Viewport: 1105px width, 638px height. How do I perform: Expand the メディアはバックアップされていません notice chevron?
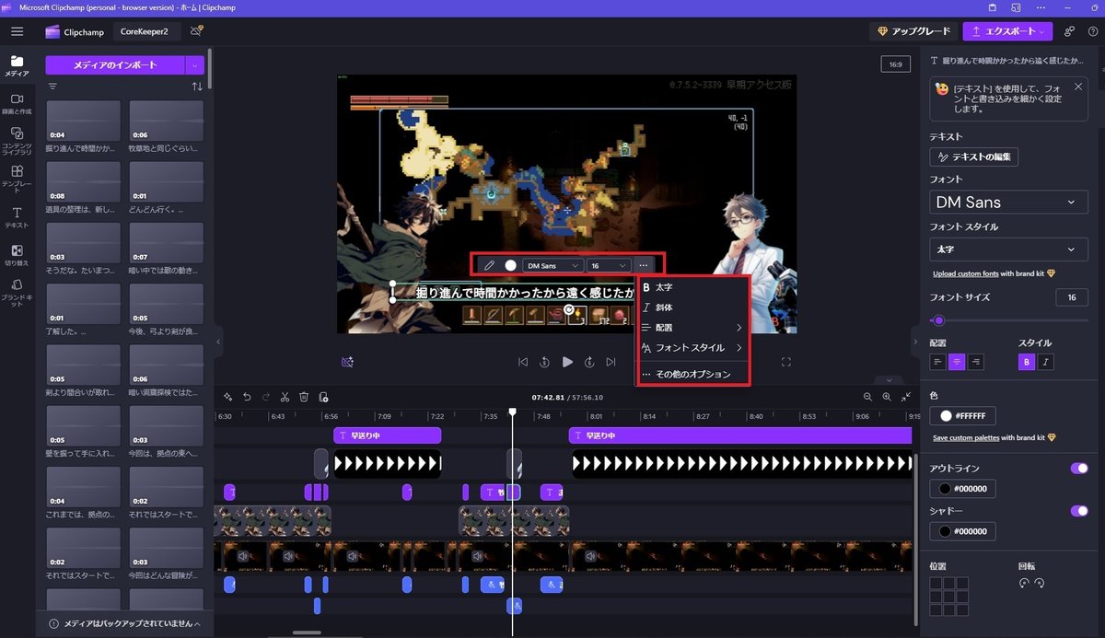point(197,624)
